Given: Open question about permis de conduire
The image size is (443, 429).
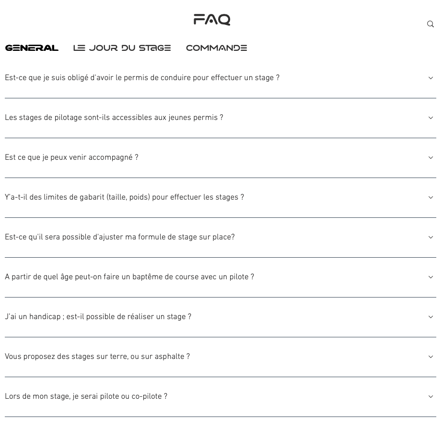Looking at the screenshot, I should pos(142,78).
